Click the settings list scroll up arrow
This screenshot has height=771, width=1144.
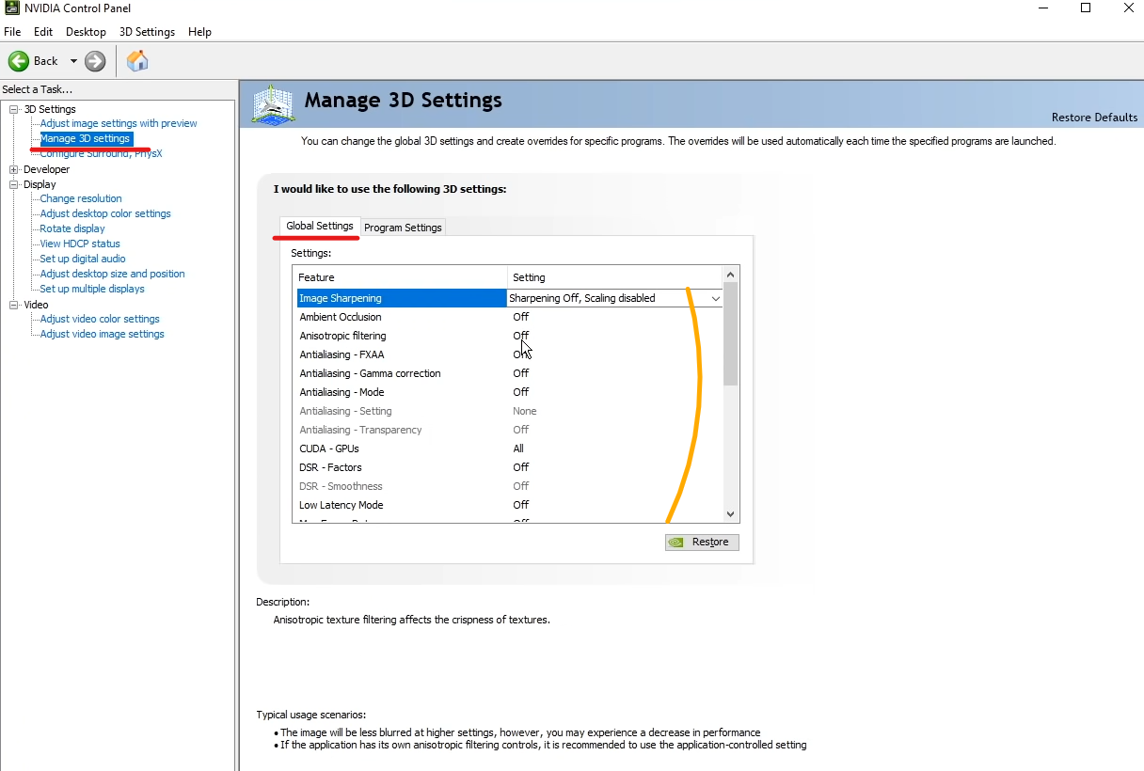(x=731, y=274)
